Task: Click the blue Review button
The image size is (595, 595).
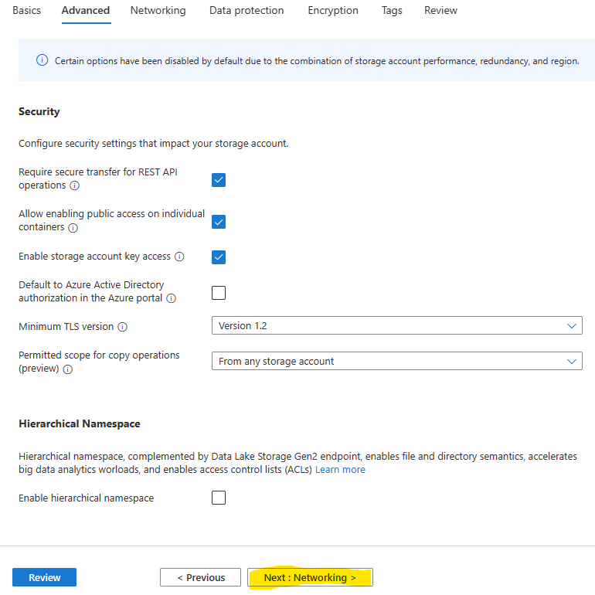Action: [44, 577]
